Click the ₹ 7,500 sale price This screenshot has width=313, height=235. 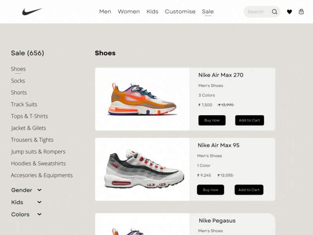tap(205, 105)
